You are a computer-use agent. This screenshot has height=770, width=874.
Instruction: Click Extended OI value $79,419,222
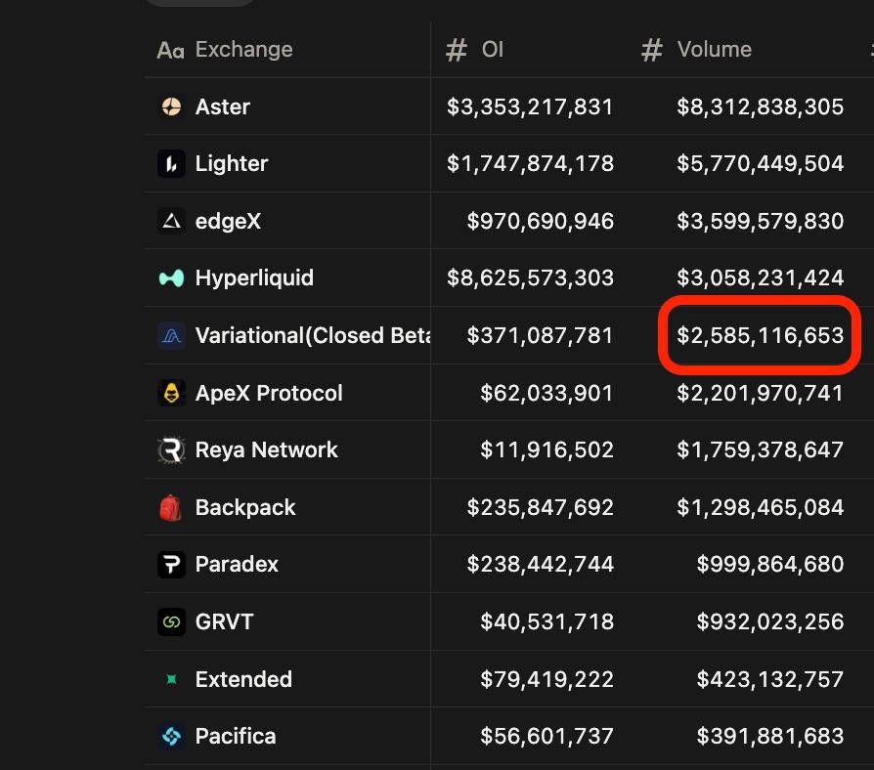[x=546, y=679]
